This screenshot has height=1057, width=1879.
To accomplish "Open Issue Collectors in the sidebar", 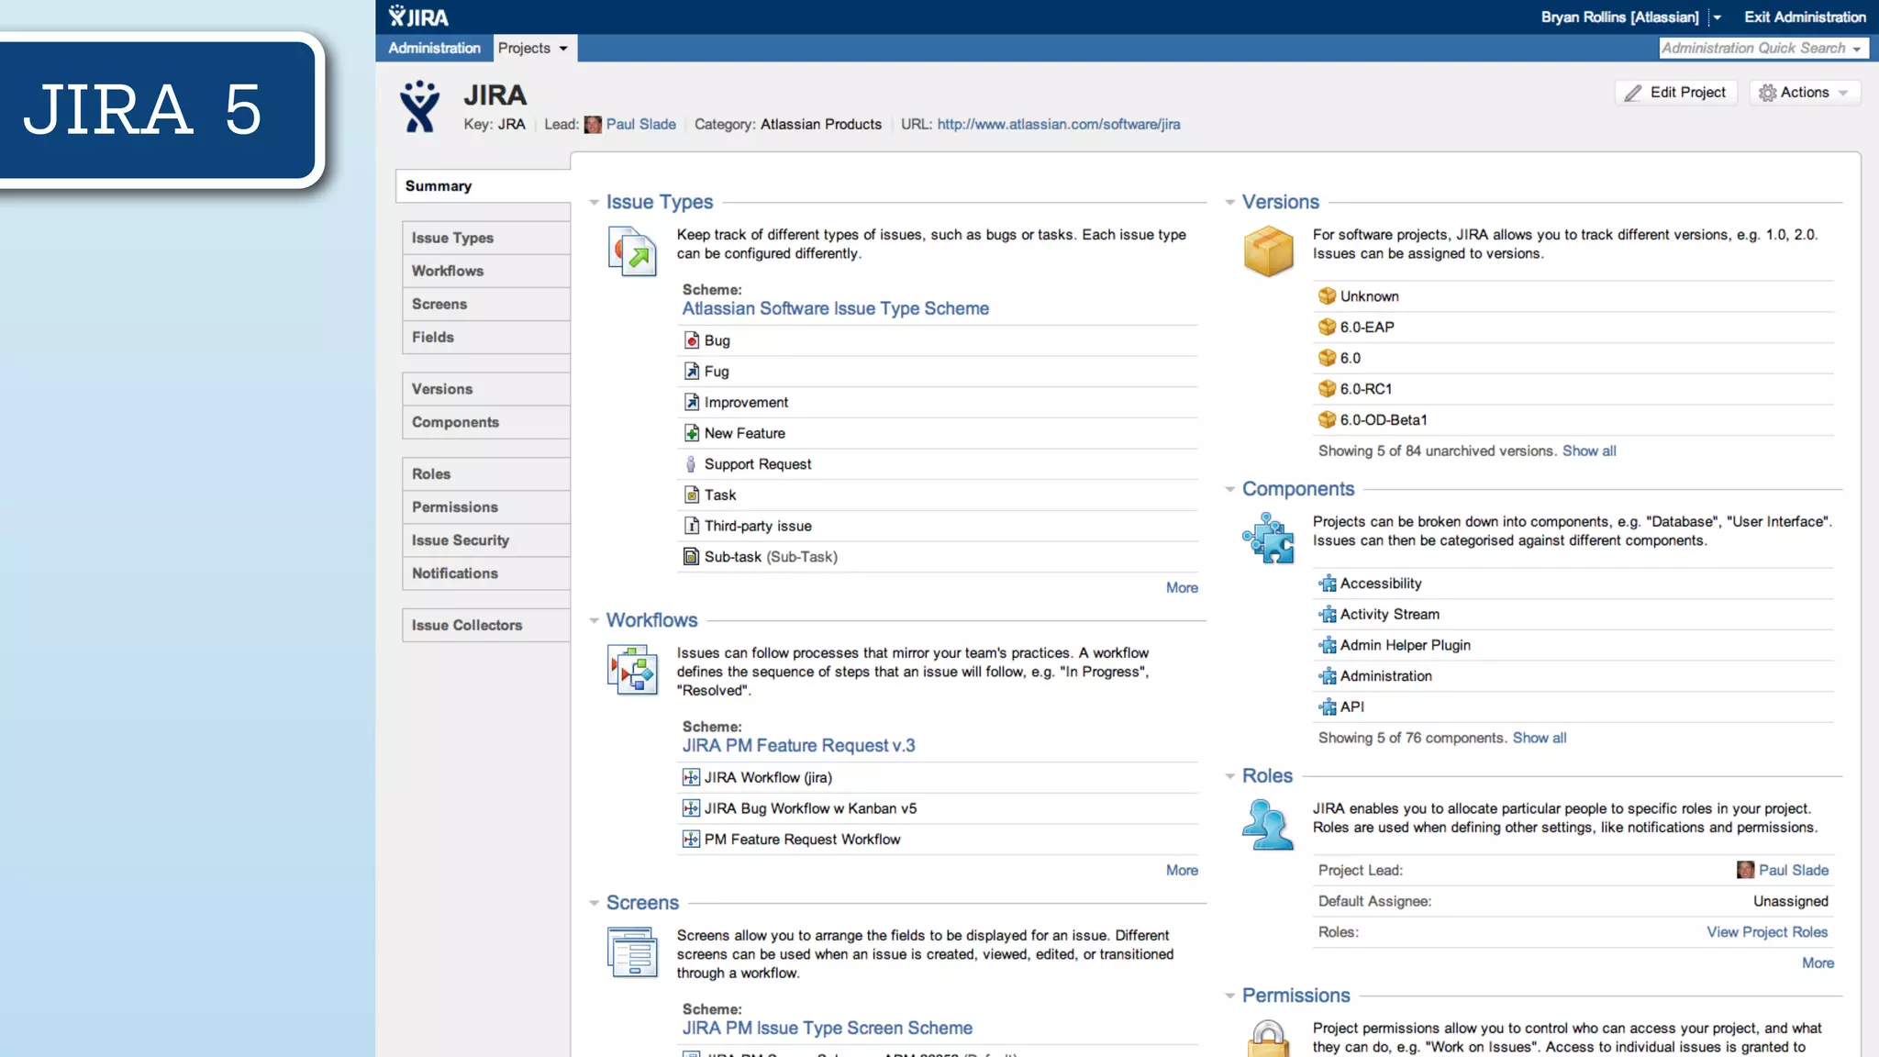I will [486, 626].
